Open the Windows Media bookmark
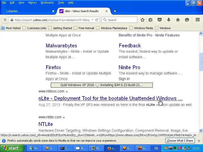The image size is (203, 152). tap(141, 28)
